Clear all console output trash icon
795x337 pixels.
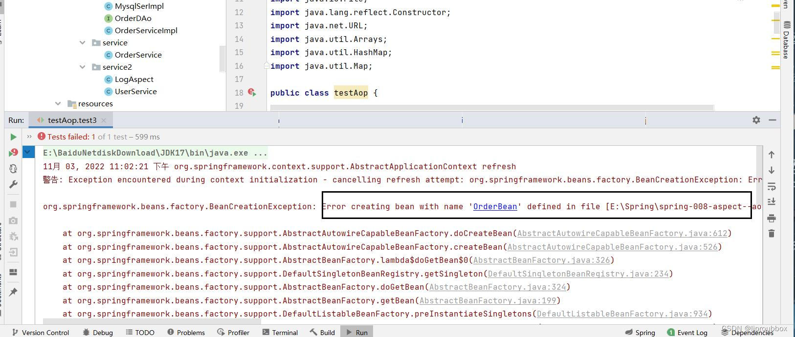tap(772, 234)
